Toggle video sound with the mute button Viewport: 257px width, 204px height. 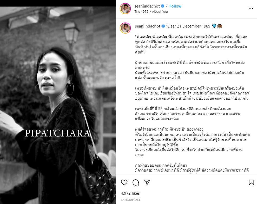pos(107,203)
